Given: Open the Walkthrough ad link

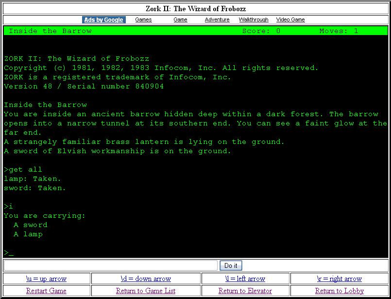Looking at the screenshot, I should [x=254, y=19].
